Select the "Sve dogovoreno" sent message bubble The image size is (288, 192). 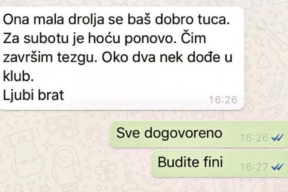[199, 134]
